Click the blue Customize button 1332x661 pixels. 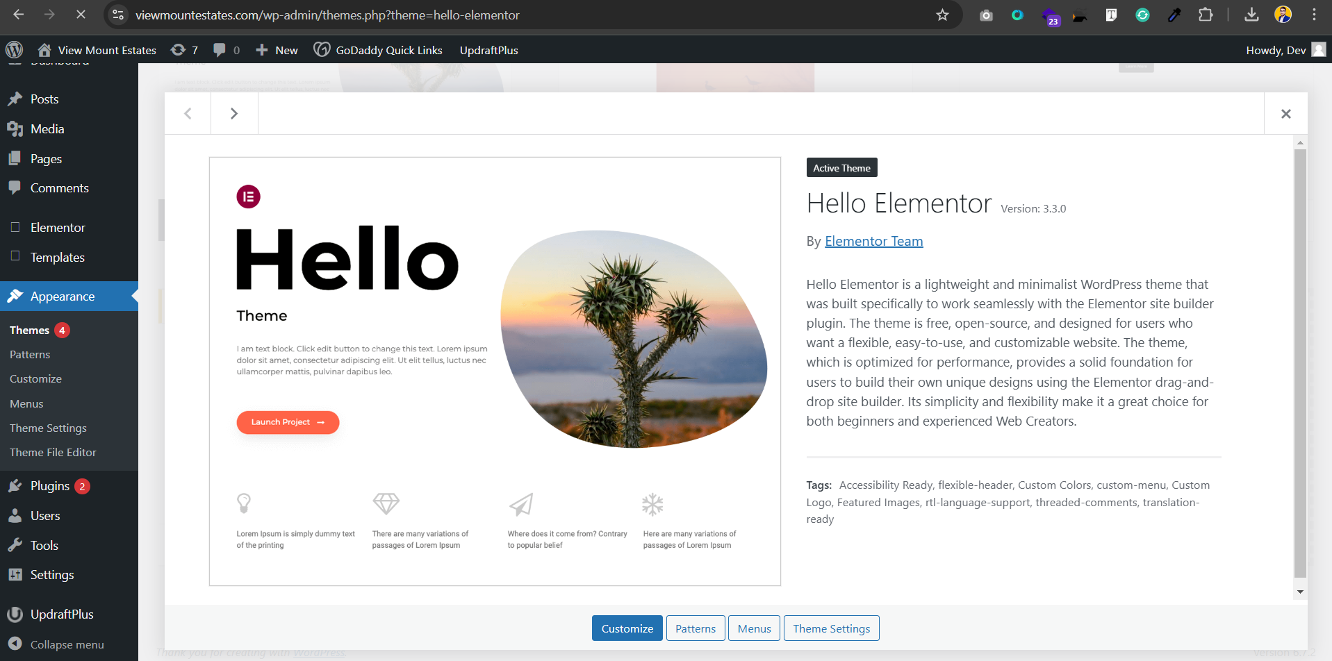627,628
